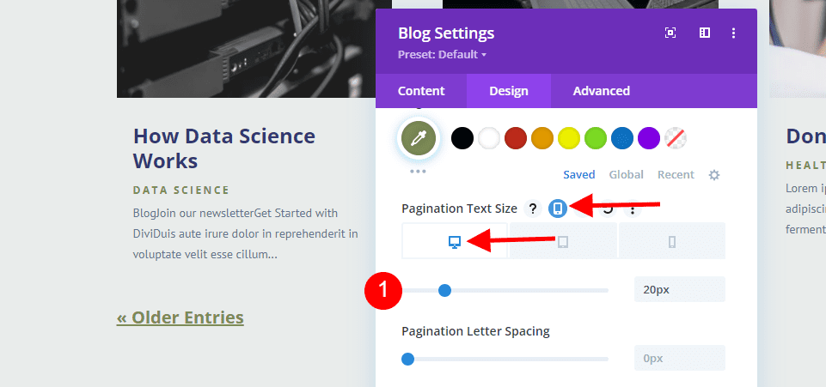Switch to the Advanced tab

point(602,91)
